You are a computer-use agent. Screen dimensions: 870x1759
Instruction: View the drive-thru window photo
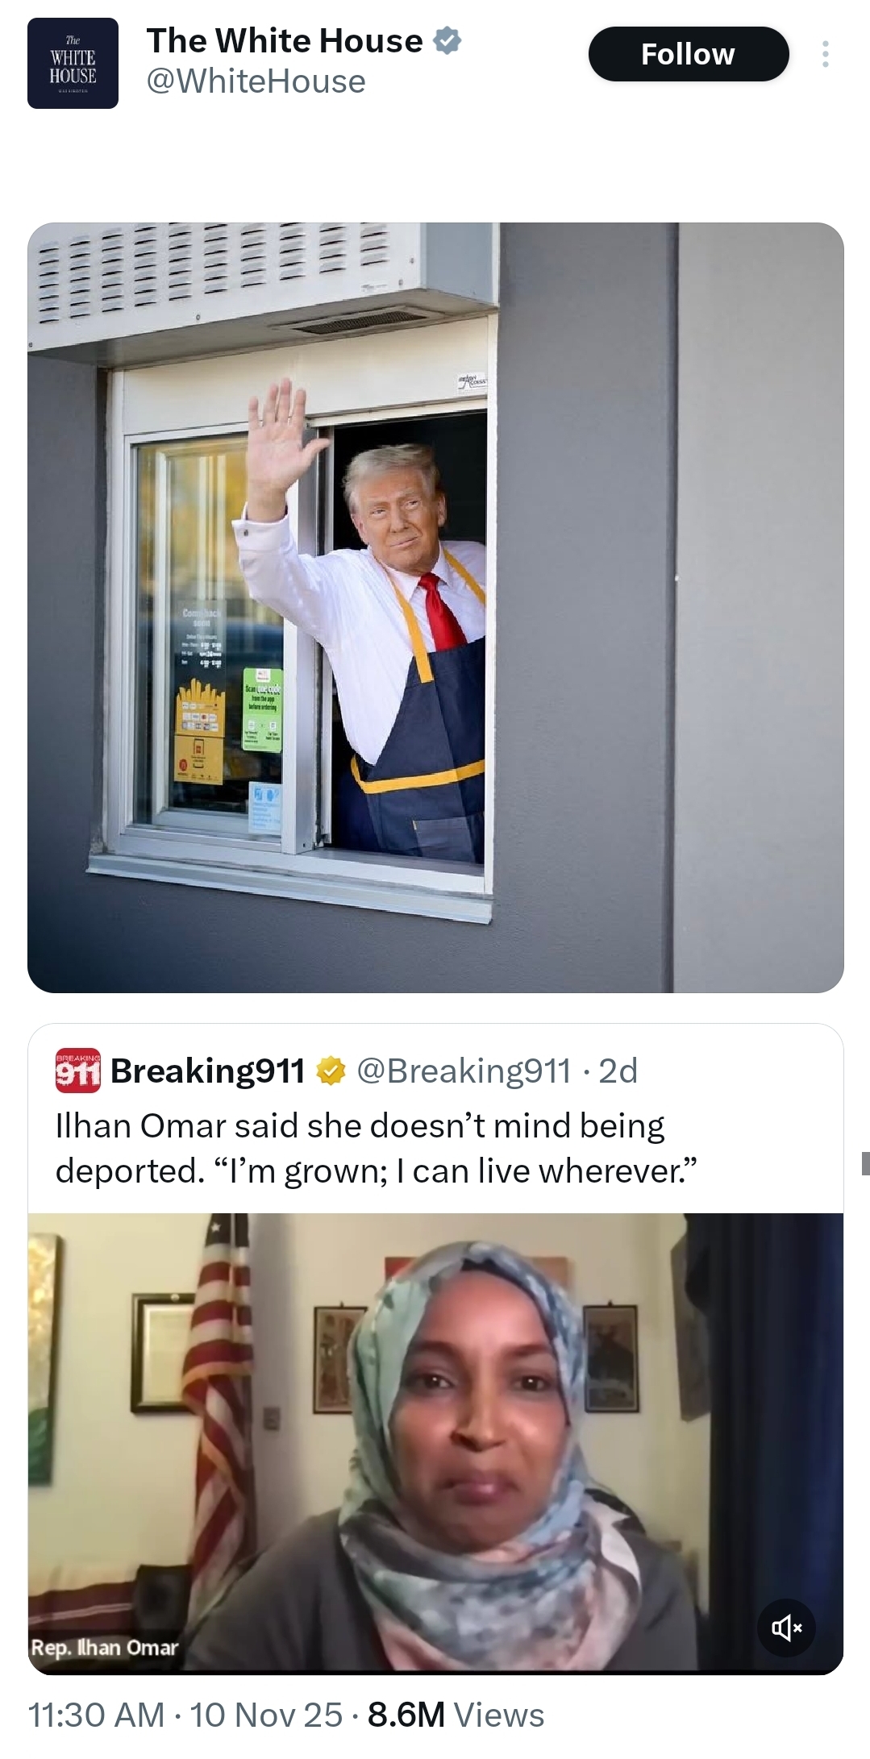[435, 607]
